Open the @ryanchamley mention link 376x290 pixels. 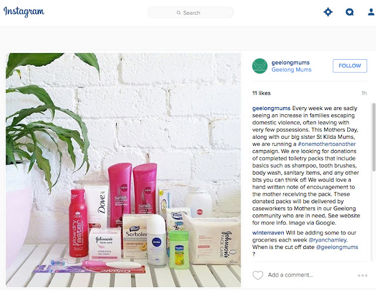click(x=328, y=240)
